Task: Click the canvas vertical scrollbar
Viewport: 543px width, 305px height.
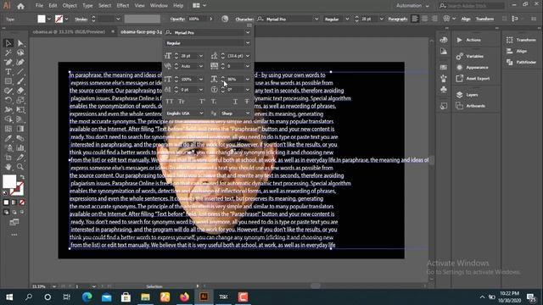Action: click(x=432, y=161)
